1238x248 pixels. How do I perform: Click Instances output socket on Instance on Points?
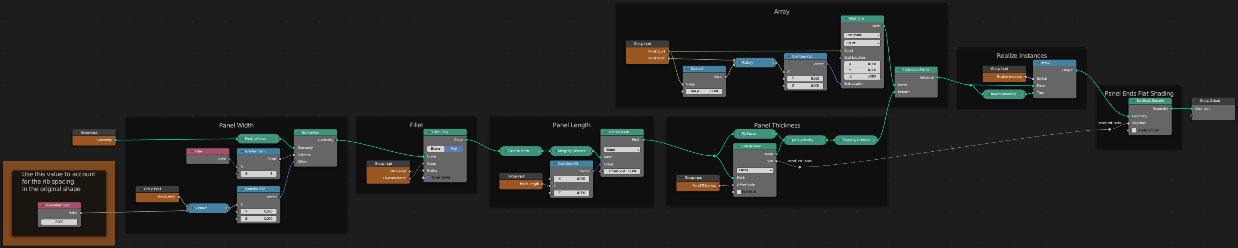click(937, 77)
